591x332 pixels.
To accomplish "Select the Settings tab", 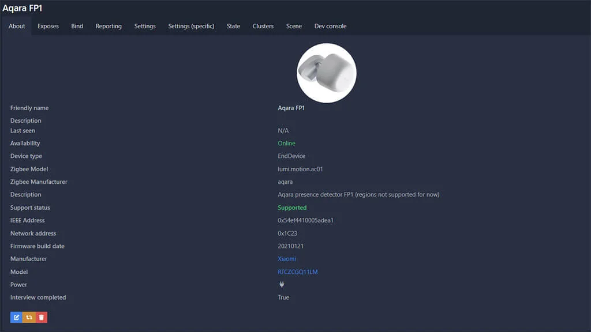I will pyautogui.click(x=145, y=26).
